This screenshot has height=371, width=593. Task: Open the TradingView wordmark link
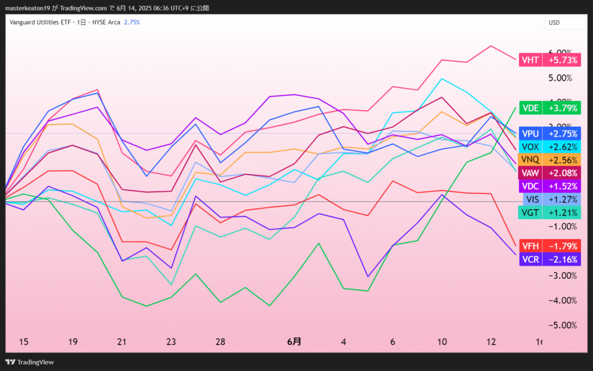(x=35, y=362)
